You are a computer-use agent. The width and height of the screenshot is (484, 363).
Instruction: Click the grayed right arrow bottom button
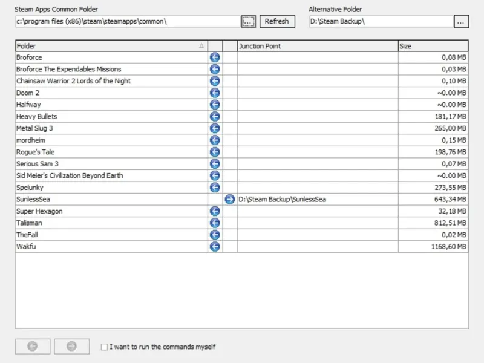pyautogui.click(x=71, y=346)
